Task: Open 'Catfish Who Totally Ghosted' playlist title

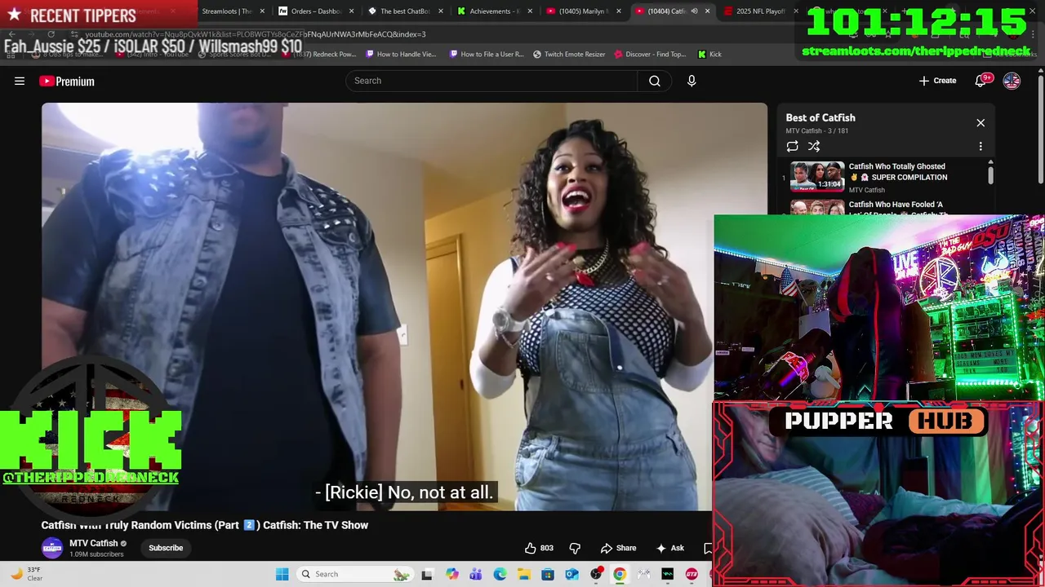Action: click(x=898, y=172)
